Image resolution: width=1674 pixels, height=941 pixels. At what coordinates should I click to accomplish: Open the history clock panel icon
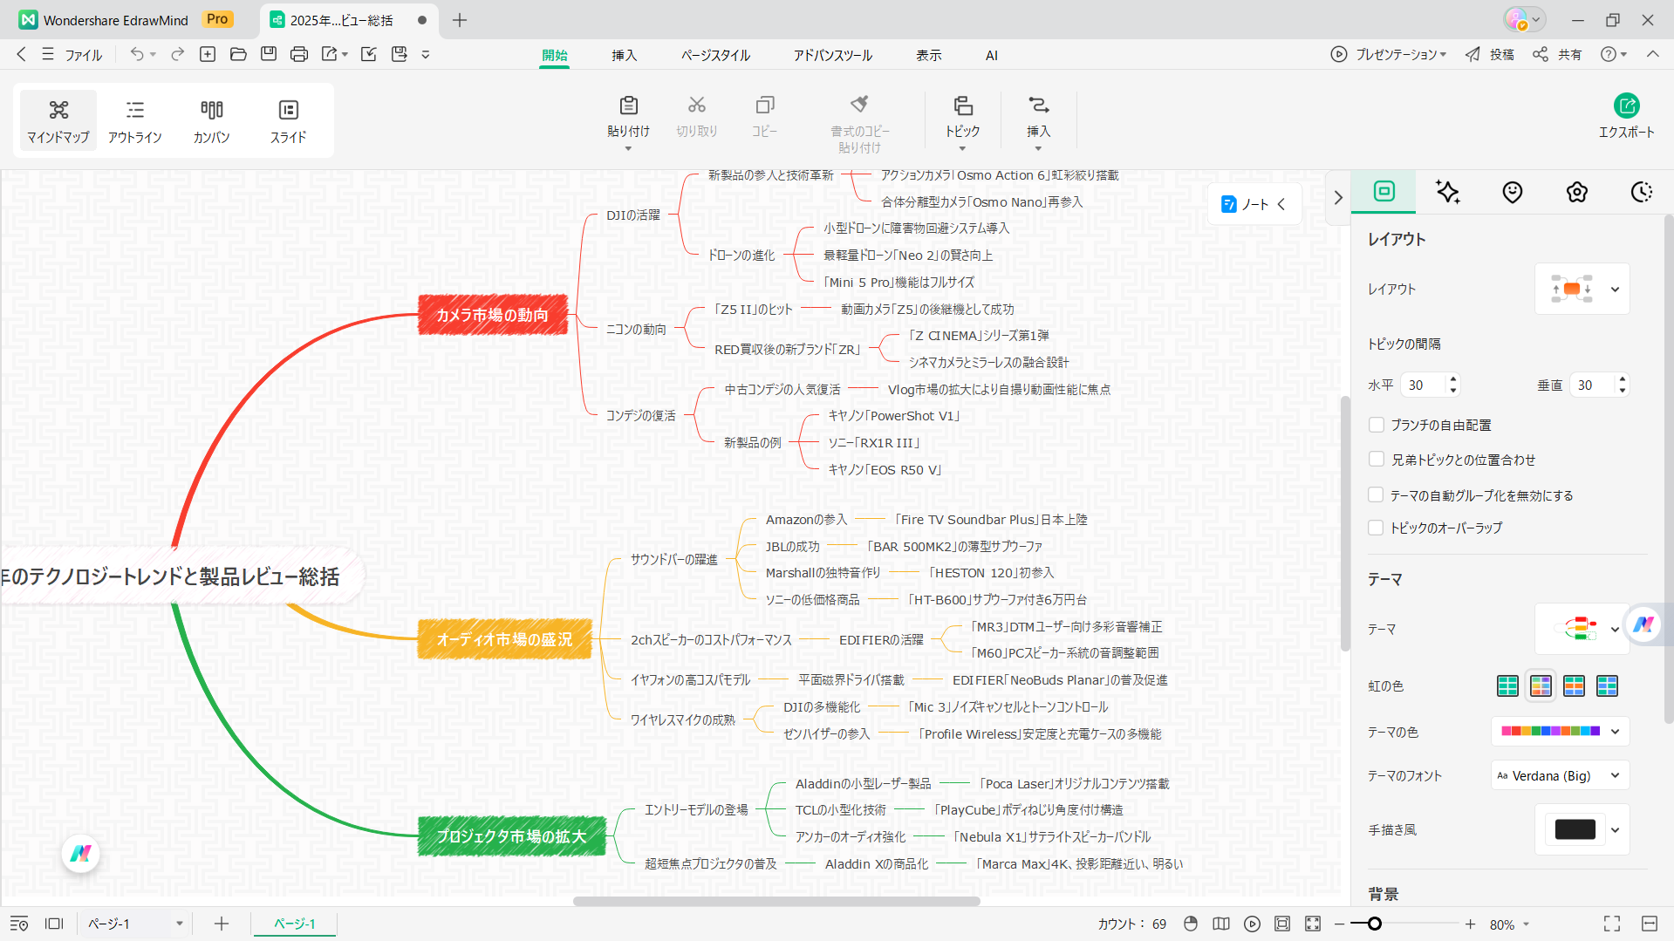point(1641,192)
